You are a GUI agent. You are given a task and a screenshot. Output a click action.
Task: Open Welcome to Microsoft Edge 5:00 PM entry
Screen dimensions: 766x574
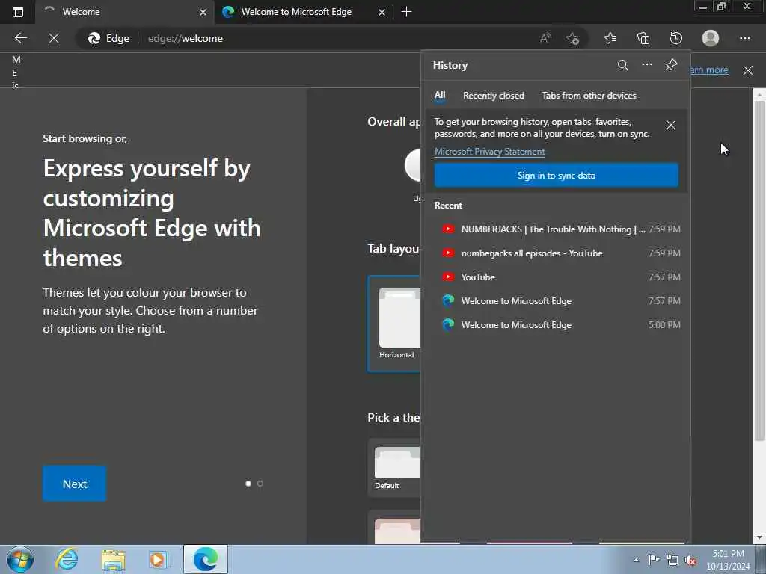tap(556, 324)
